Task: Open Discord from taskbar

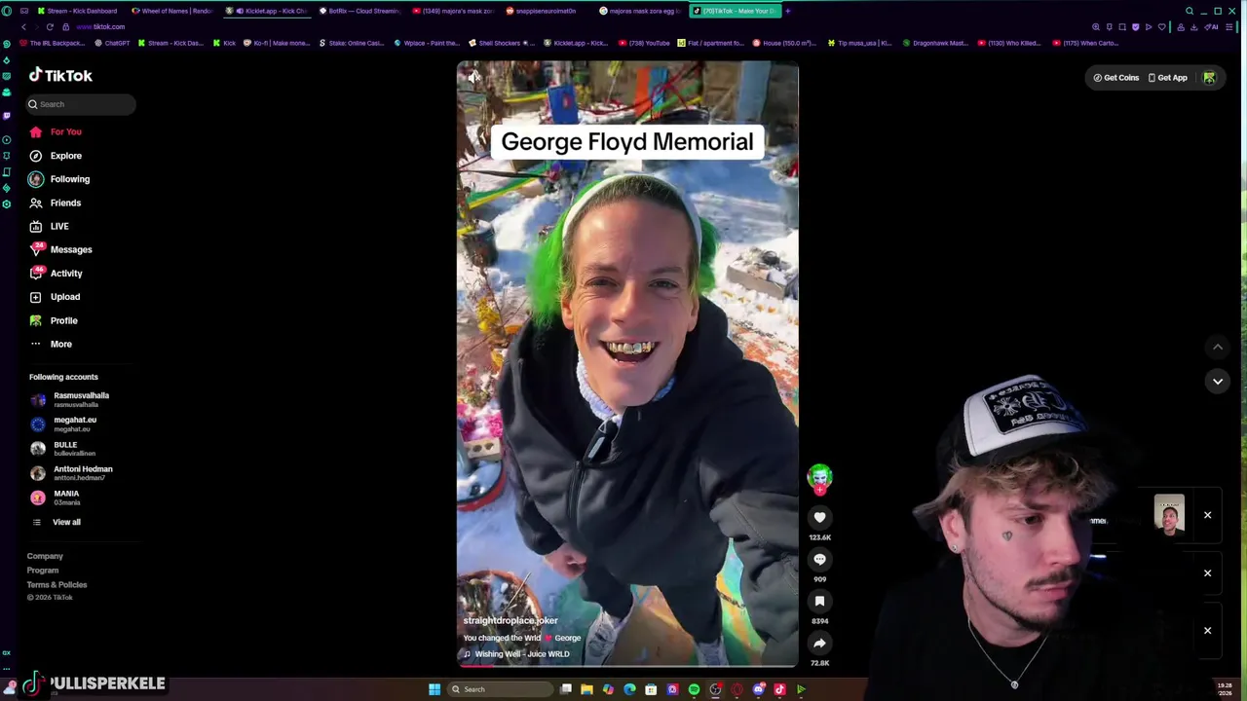Action: (758, 689)
